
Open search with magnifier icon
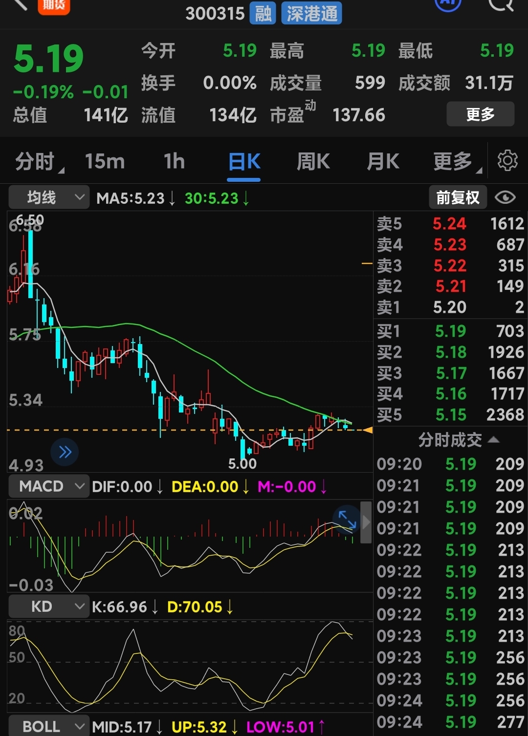(x=501, y=4)
